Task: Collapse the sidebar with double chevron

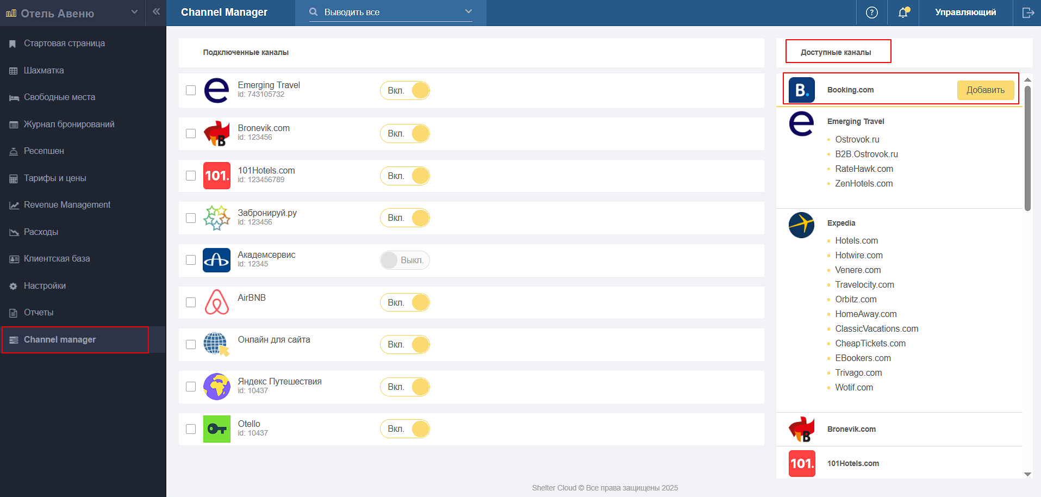Action: tap(156, 11)
